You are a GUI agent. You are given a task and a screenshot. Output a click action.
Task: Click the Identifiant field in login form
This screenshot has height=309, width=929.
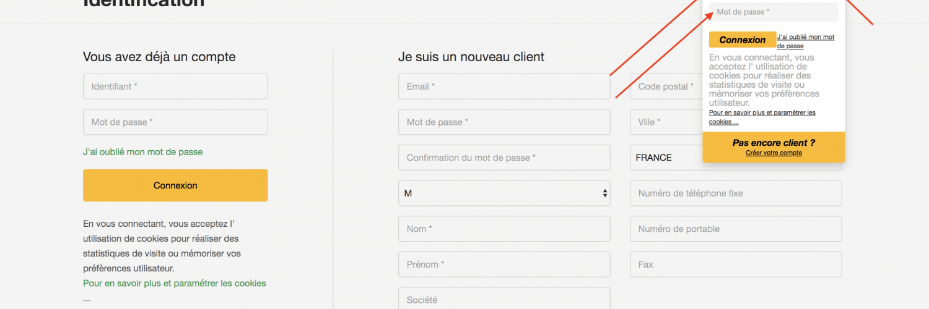click(175, 87)
